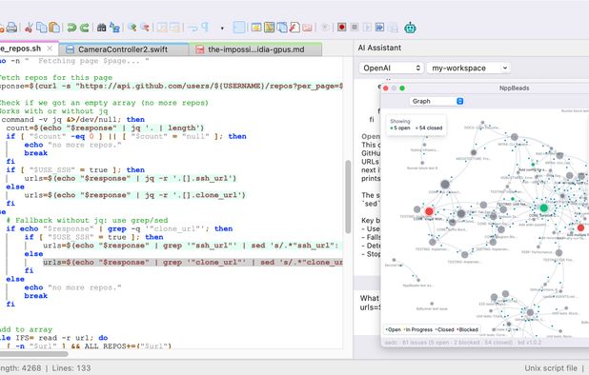Cut selection with the scissors icon
The height and width of the screenshot is (375, 589).
[29, 28]
